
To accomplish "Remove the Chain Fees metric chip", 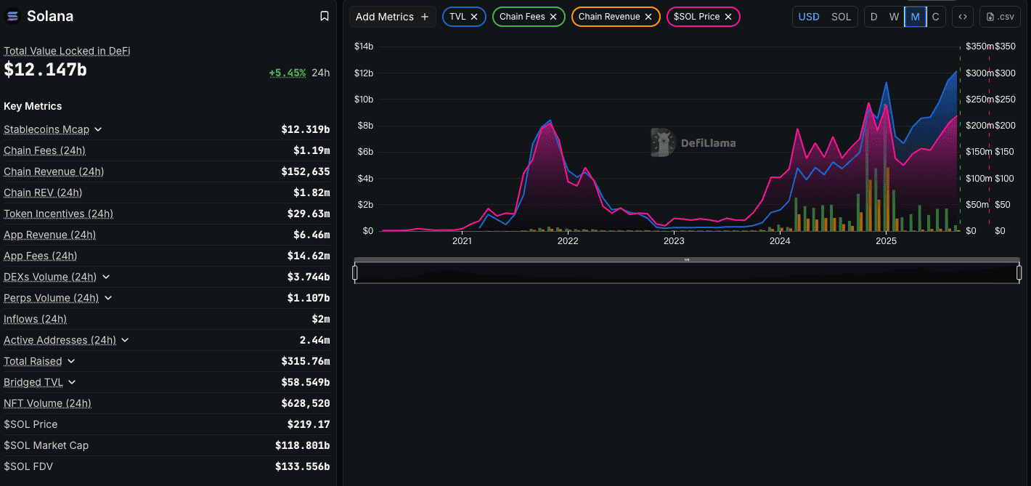I will (553, 17).
